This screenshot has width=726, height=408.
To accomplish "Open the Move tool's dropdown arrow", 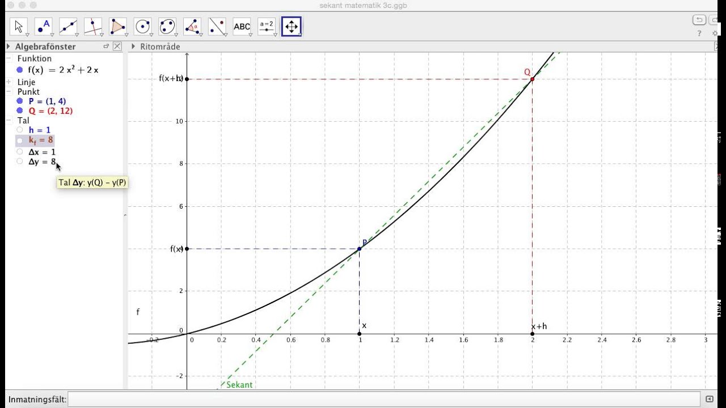I will point(27,35).
